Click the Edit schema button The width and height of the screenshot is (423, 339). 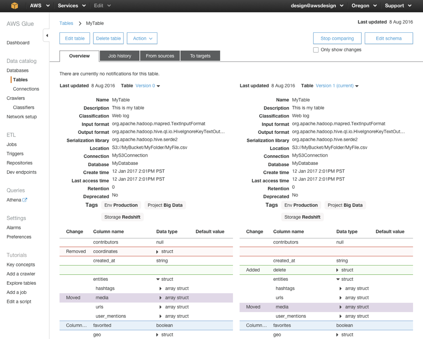(x=389, y=38)
